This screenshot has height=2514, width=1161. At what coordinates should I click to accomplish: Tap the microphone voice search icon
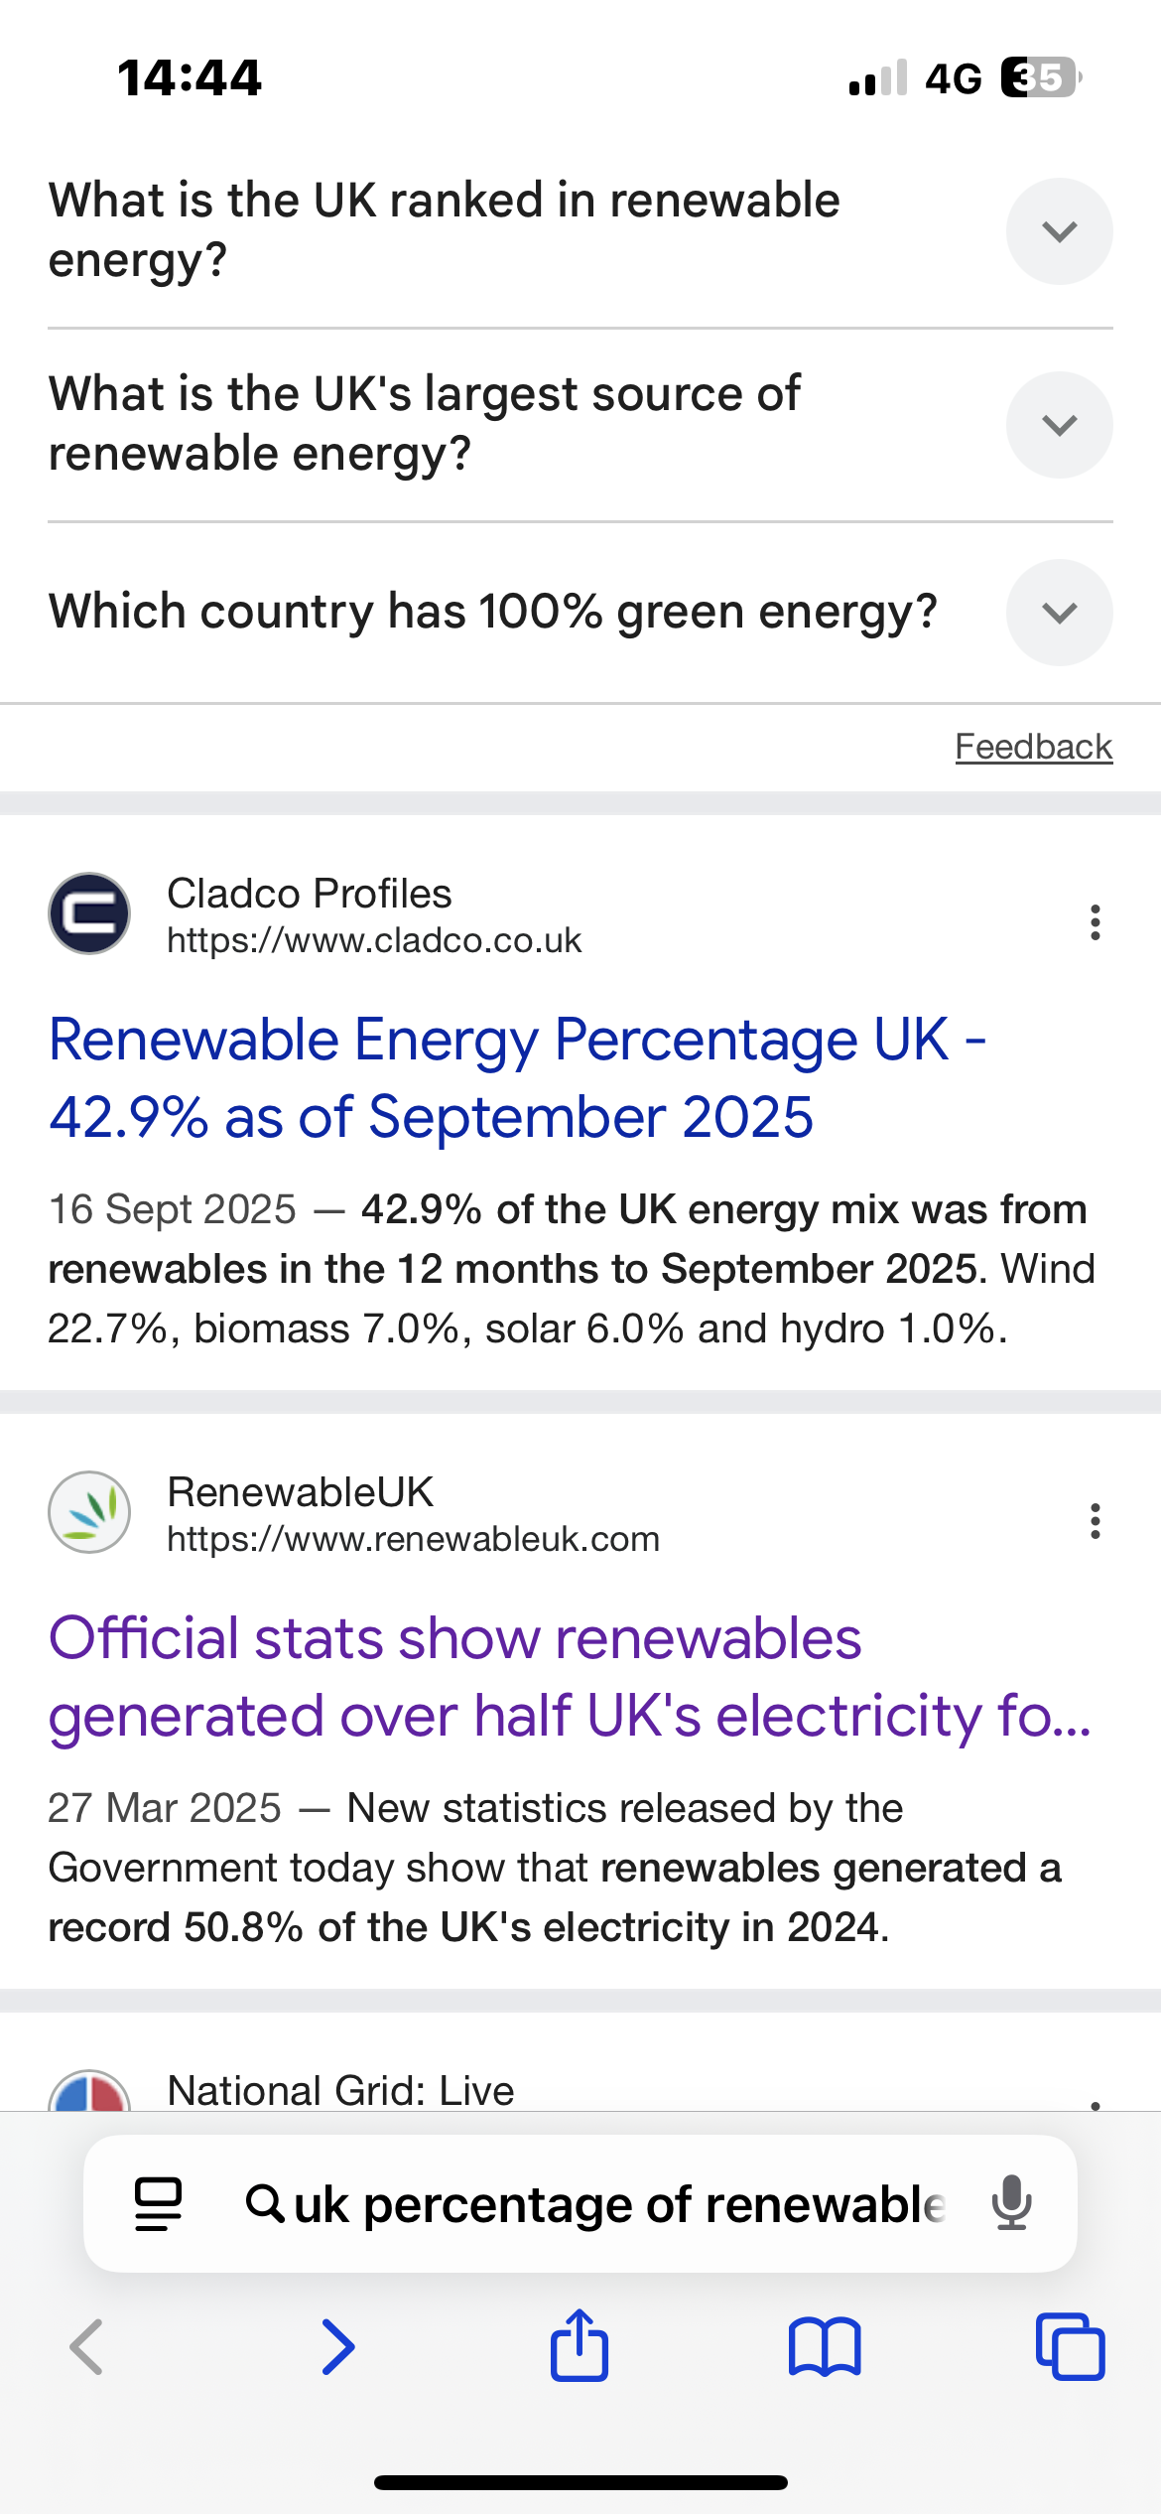tap(1011, 2202)
